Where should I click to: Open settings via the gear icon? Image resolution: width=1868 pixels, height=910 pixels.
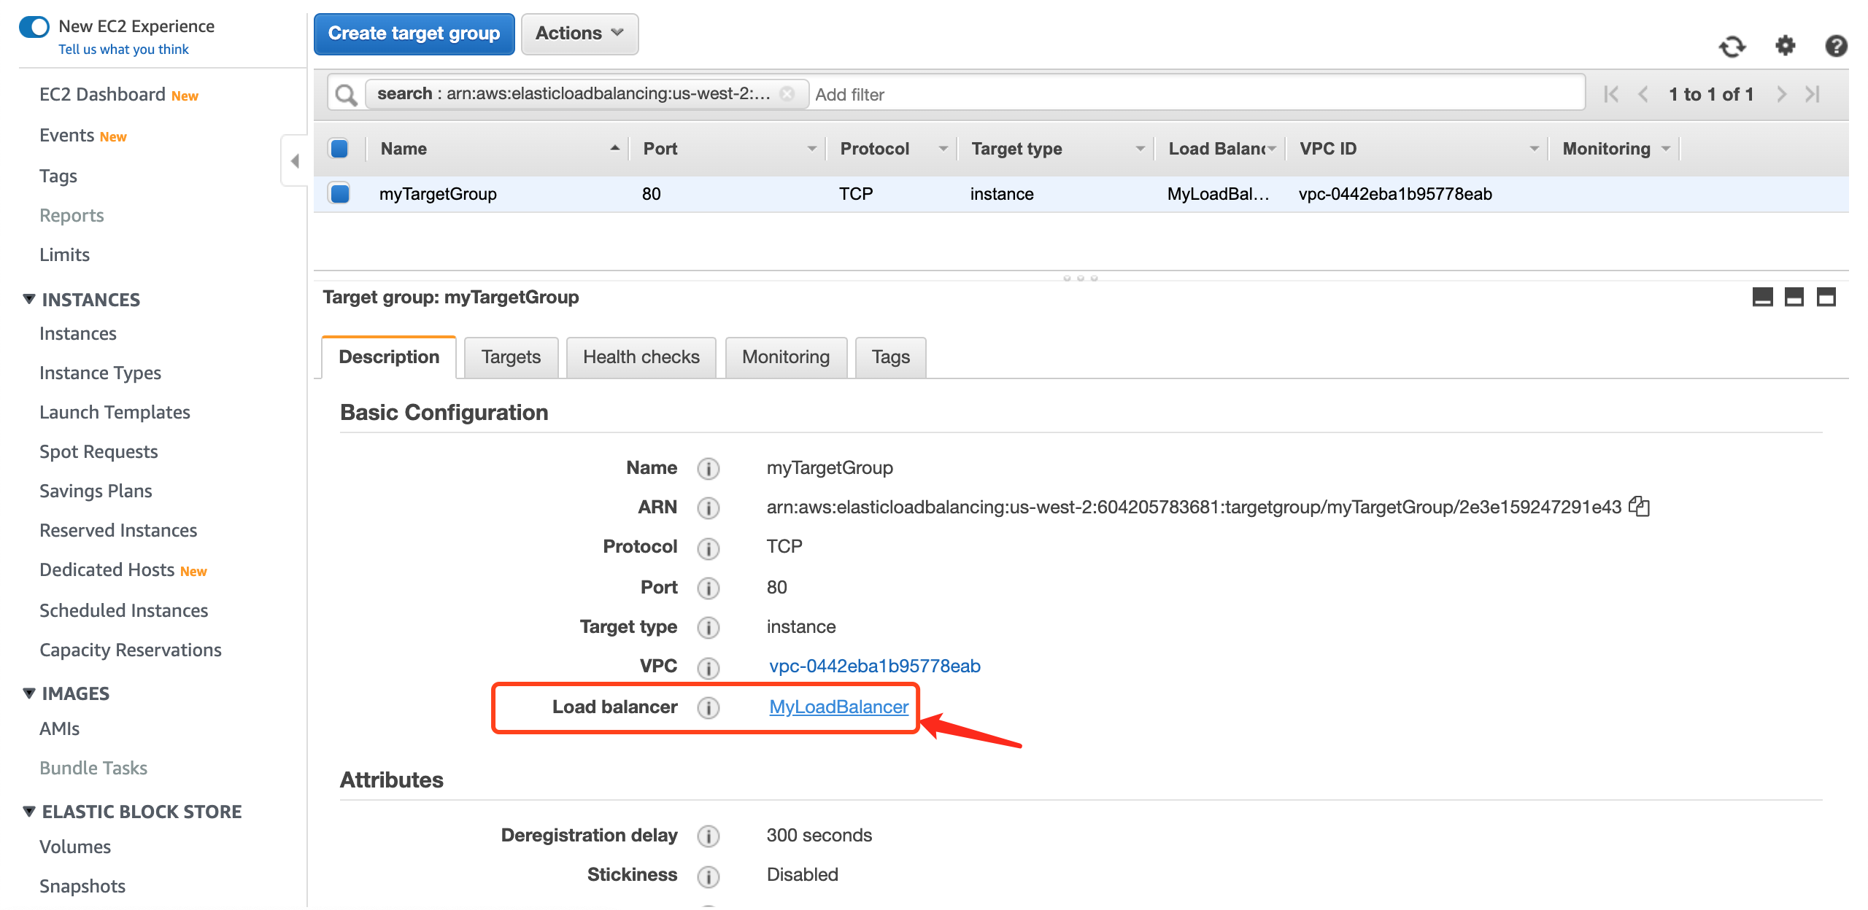(1785, 46)
